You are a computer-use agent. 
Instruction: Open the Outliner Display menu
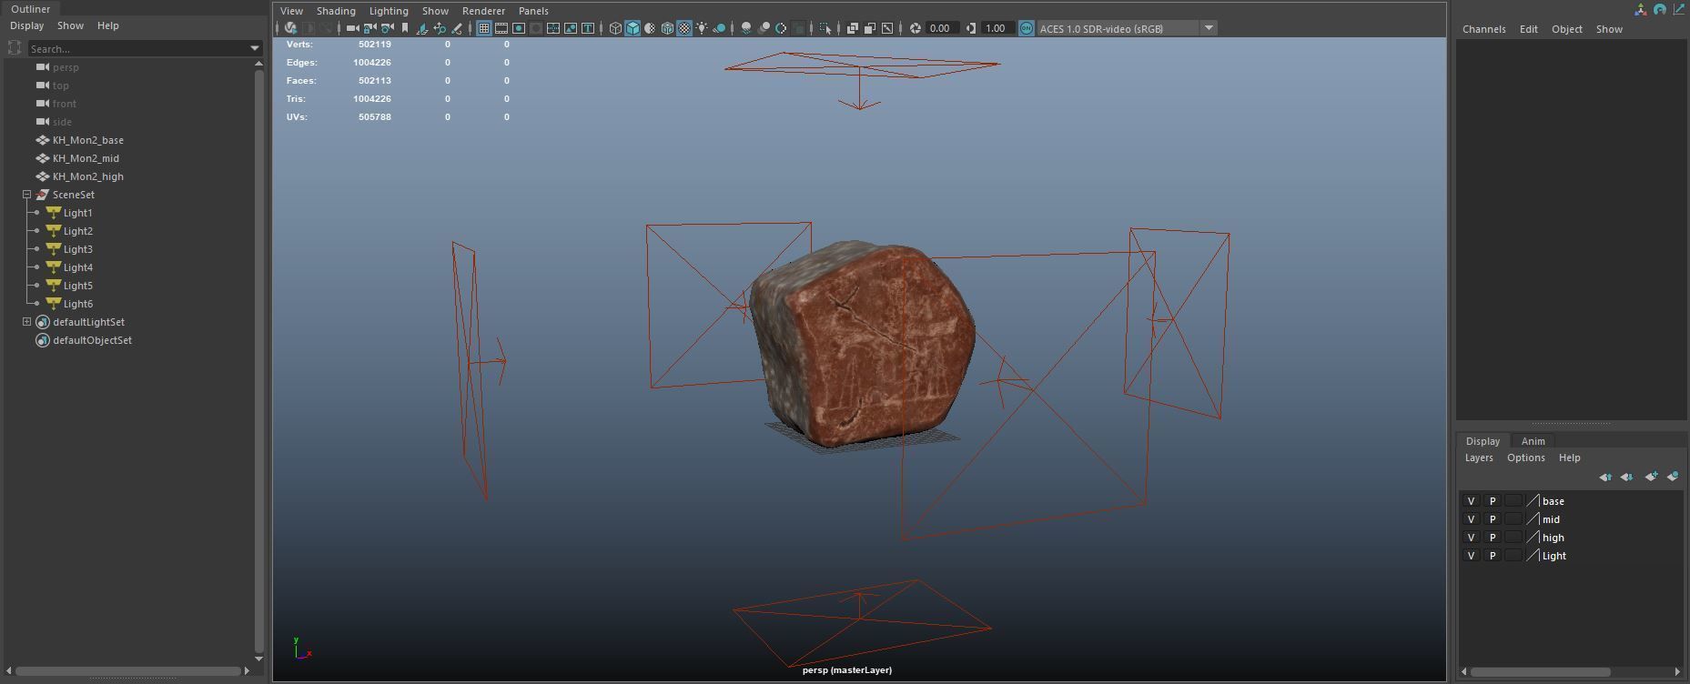(x=27, y=25)
